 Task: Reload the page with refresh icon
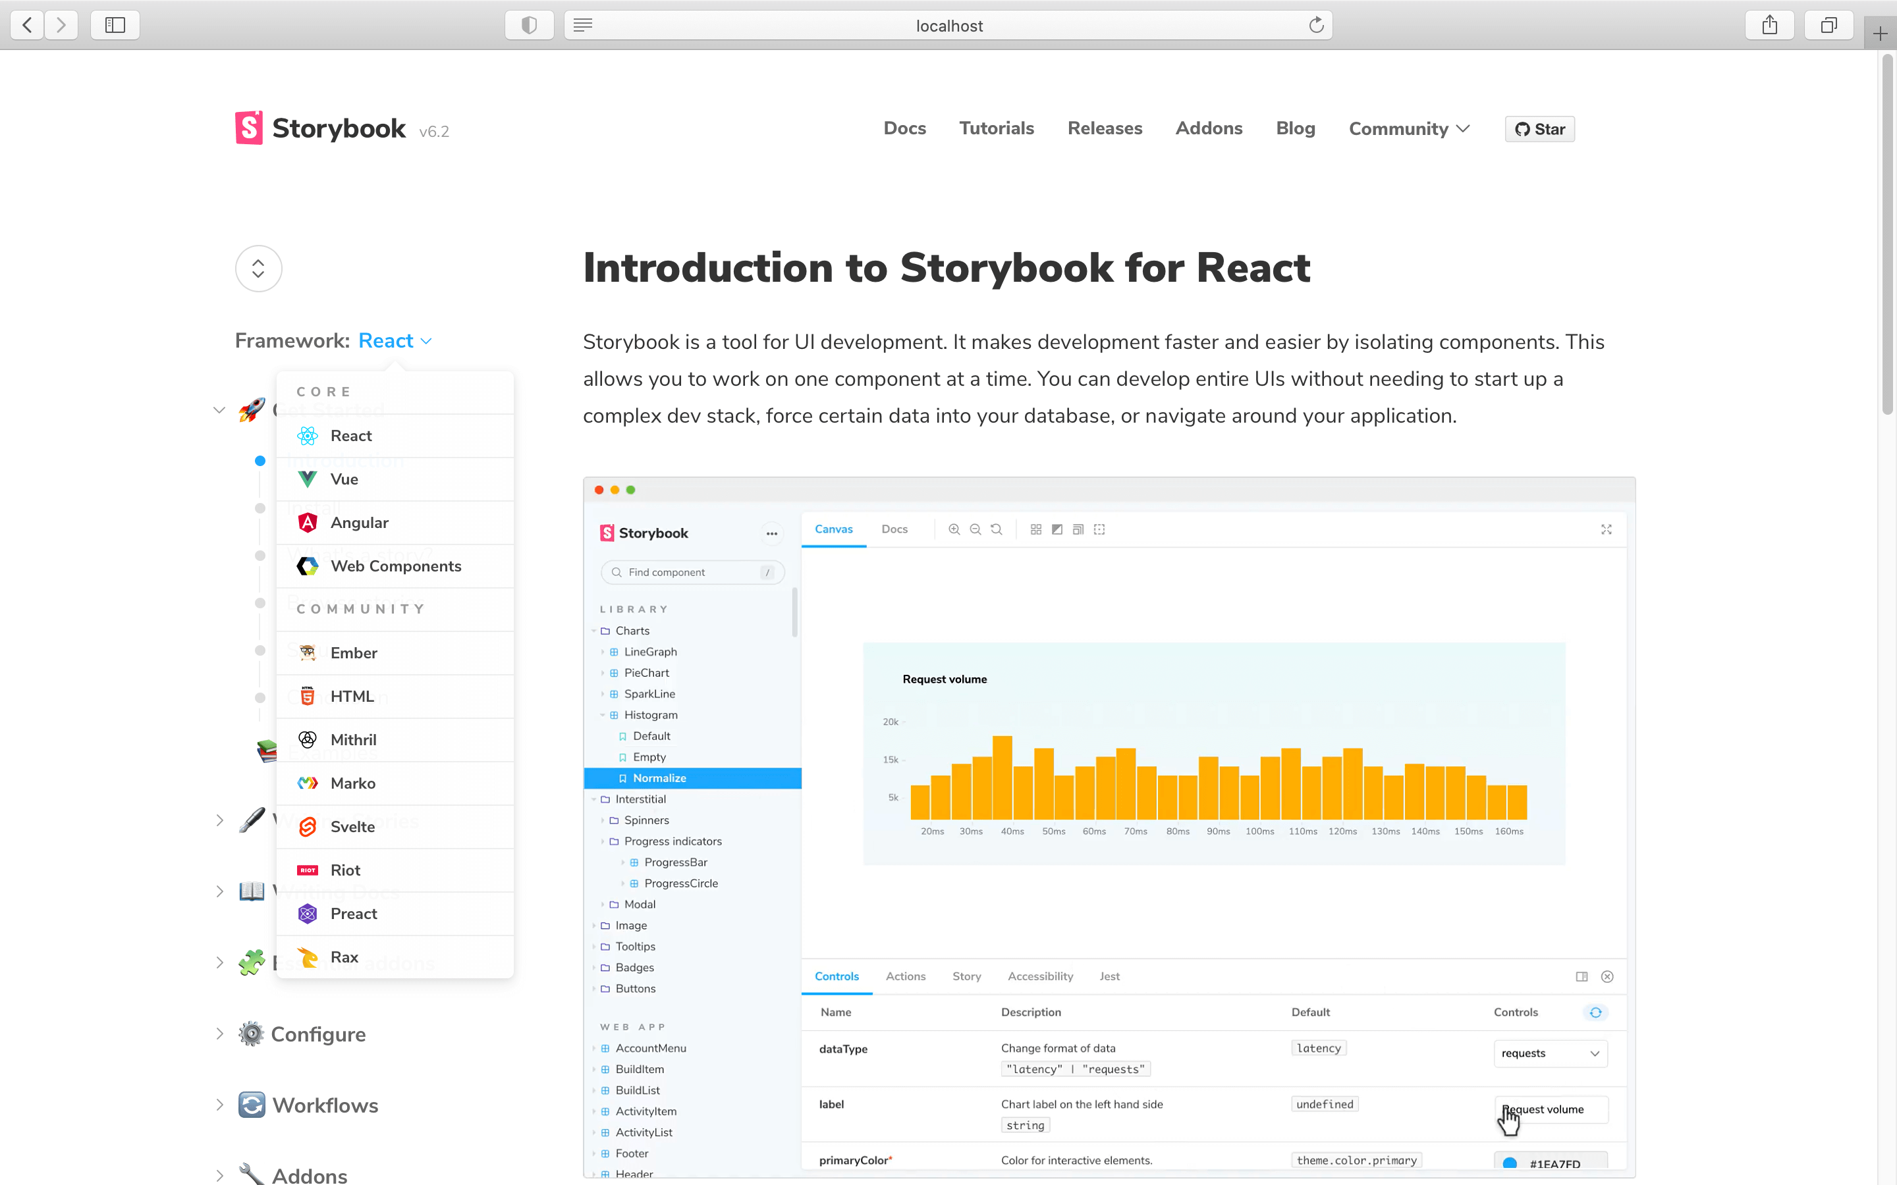(1316, 25)
